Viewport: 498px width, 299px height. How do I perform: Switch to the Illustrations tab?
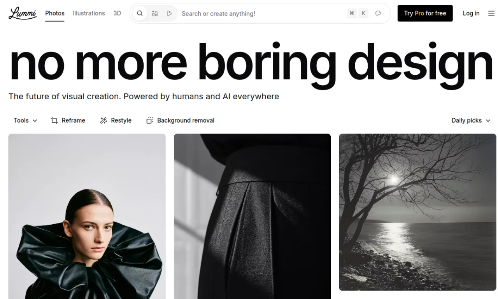(89, 13)
